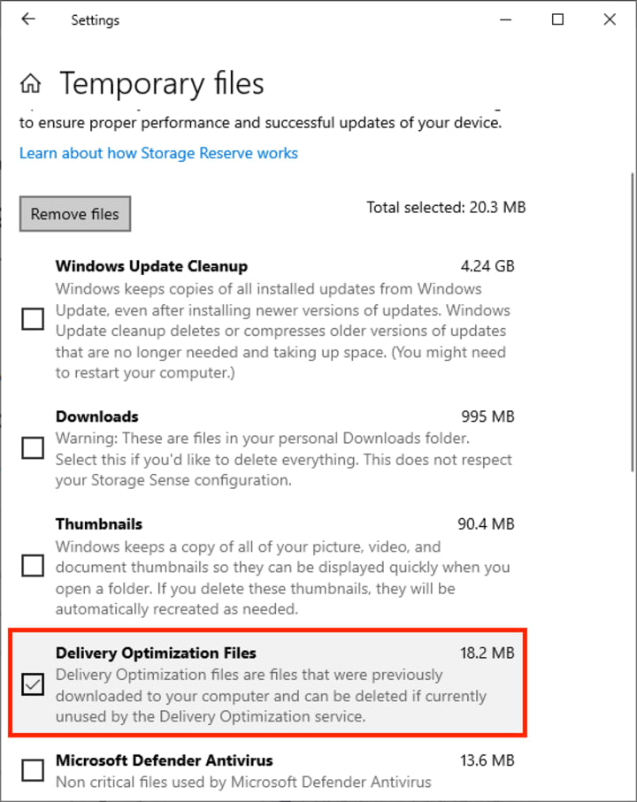Screen dimensions: 637x802
Task: Uncheck Delivery Optimization Files checkbox
Action: (x=33, y=684)
